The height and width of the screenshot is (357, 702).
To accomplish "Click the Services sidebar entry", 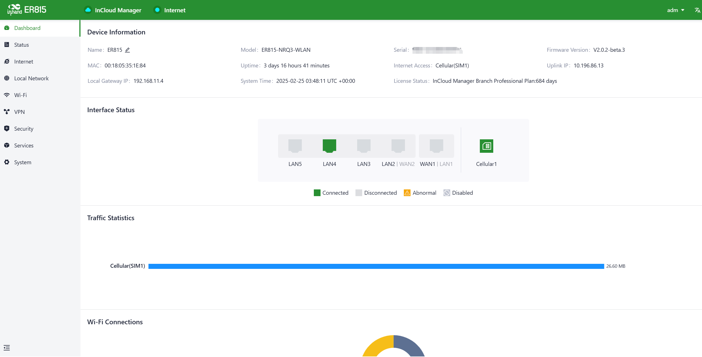I will pos(24,145).
